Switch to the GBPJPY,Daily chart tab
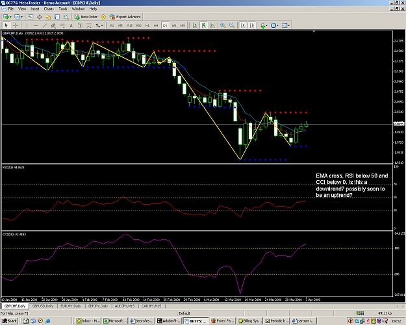406x325 pixels. click(x=98, y=306)
